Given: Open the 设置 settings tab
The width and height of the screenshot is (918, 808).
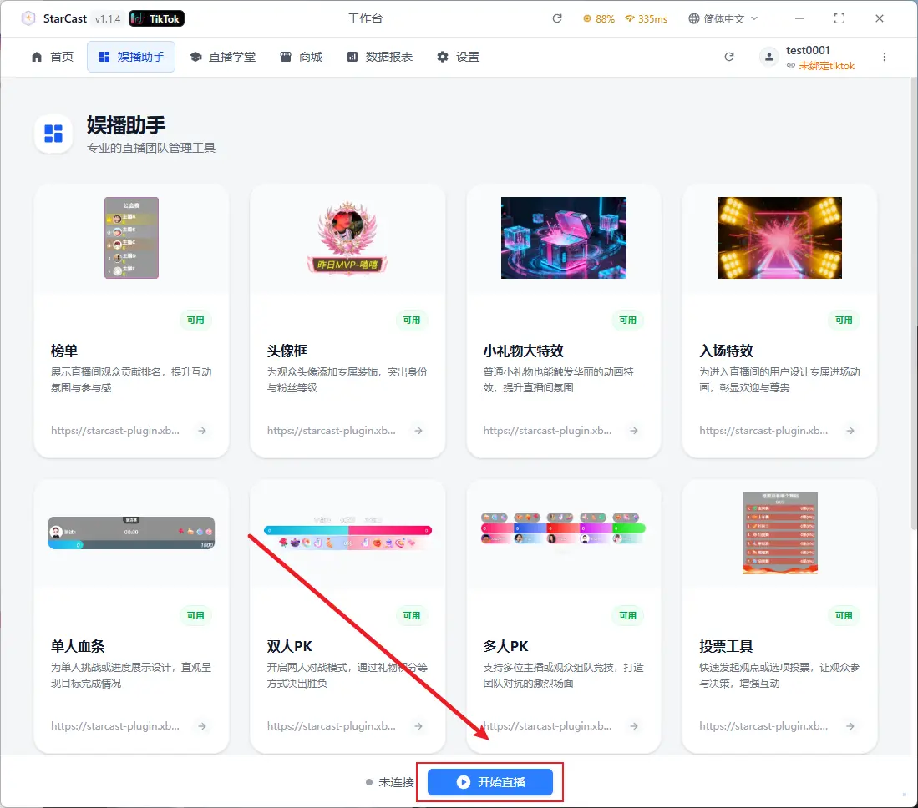Looking at the screenshot, I should (x=459, y=57).
